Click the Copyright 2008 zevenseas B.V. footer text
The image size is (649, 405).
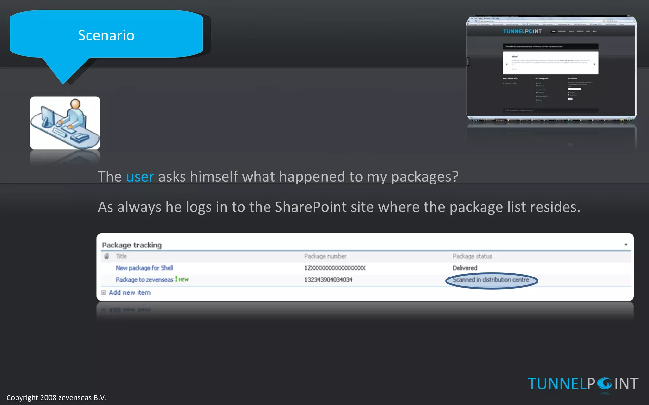[x=56, y=398]
